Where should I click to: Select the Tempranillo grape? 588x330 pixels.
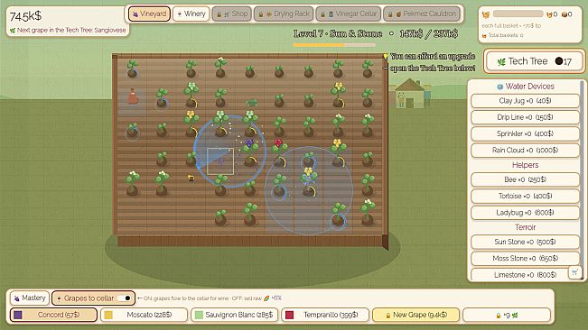pos(325,315)
